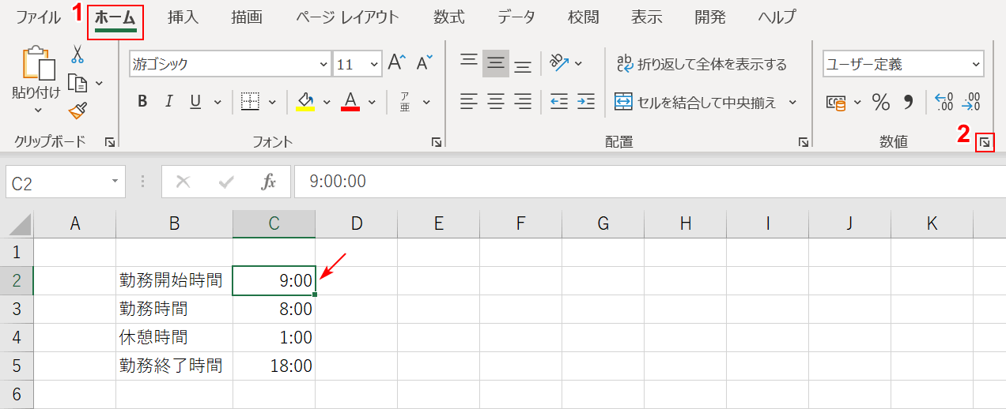Expand fill color dropdown arrow
Viewport: 1006px width, 409px height.
pyautogui.click(x=326, y=102)
